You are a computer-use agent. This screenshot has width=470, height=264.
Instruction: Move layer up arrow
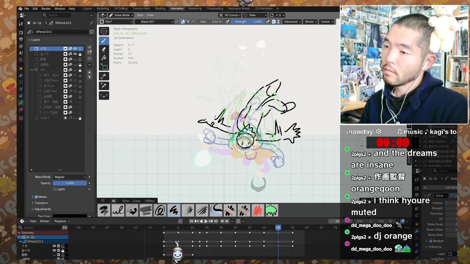click(x=89, y=72)
